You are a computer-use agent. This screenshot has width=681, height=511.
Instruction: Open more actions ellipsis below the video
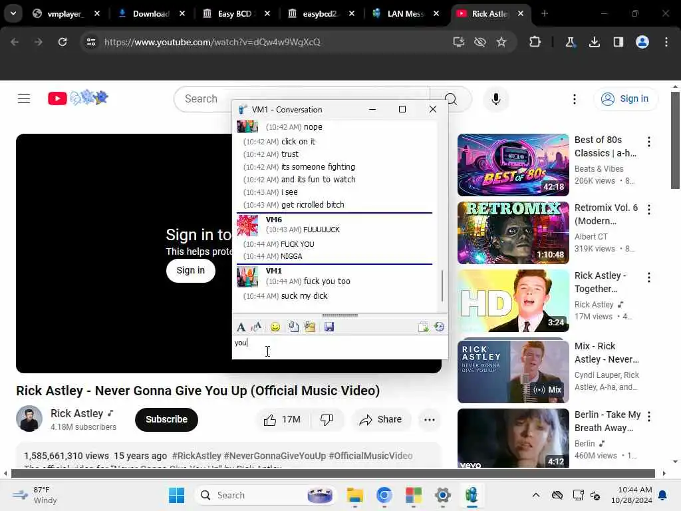point(430,420)
